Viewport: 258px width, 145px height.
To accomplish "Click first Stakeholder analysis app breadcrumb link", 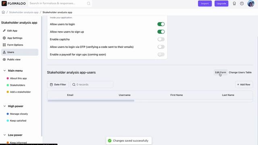I will 24,12.
